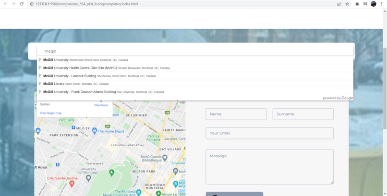The image size is (387, 196).
Task: Select McGill University - Leacock Building suggestion
Action: click(x=195, y=76)
